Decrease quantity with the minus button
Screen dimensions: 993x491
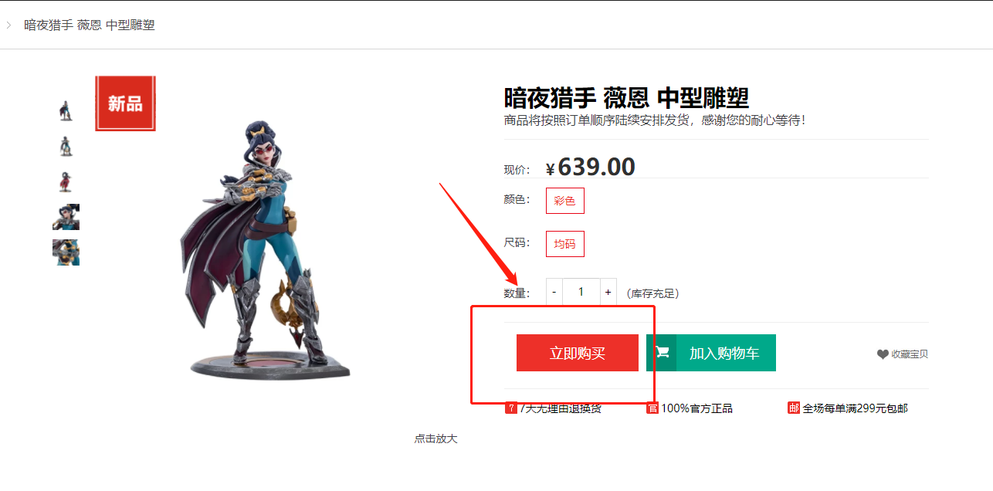click(554, 293)
